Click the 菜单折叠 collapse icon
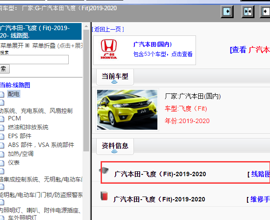The height and width of the screenshot is (220, 270). point(27,46)
